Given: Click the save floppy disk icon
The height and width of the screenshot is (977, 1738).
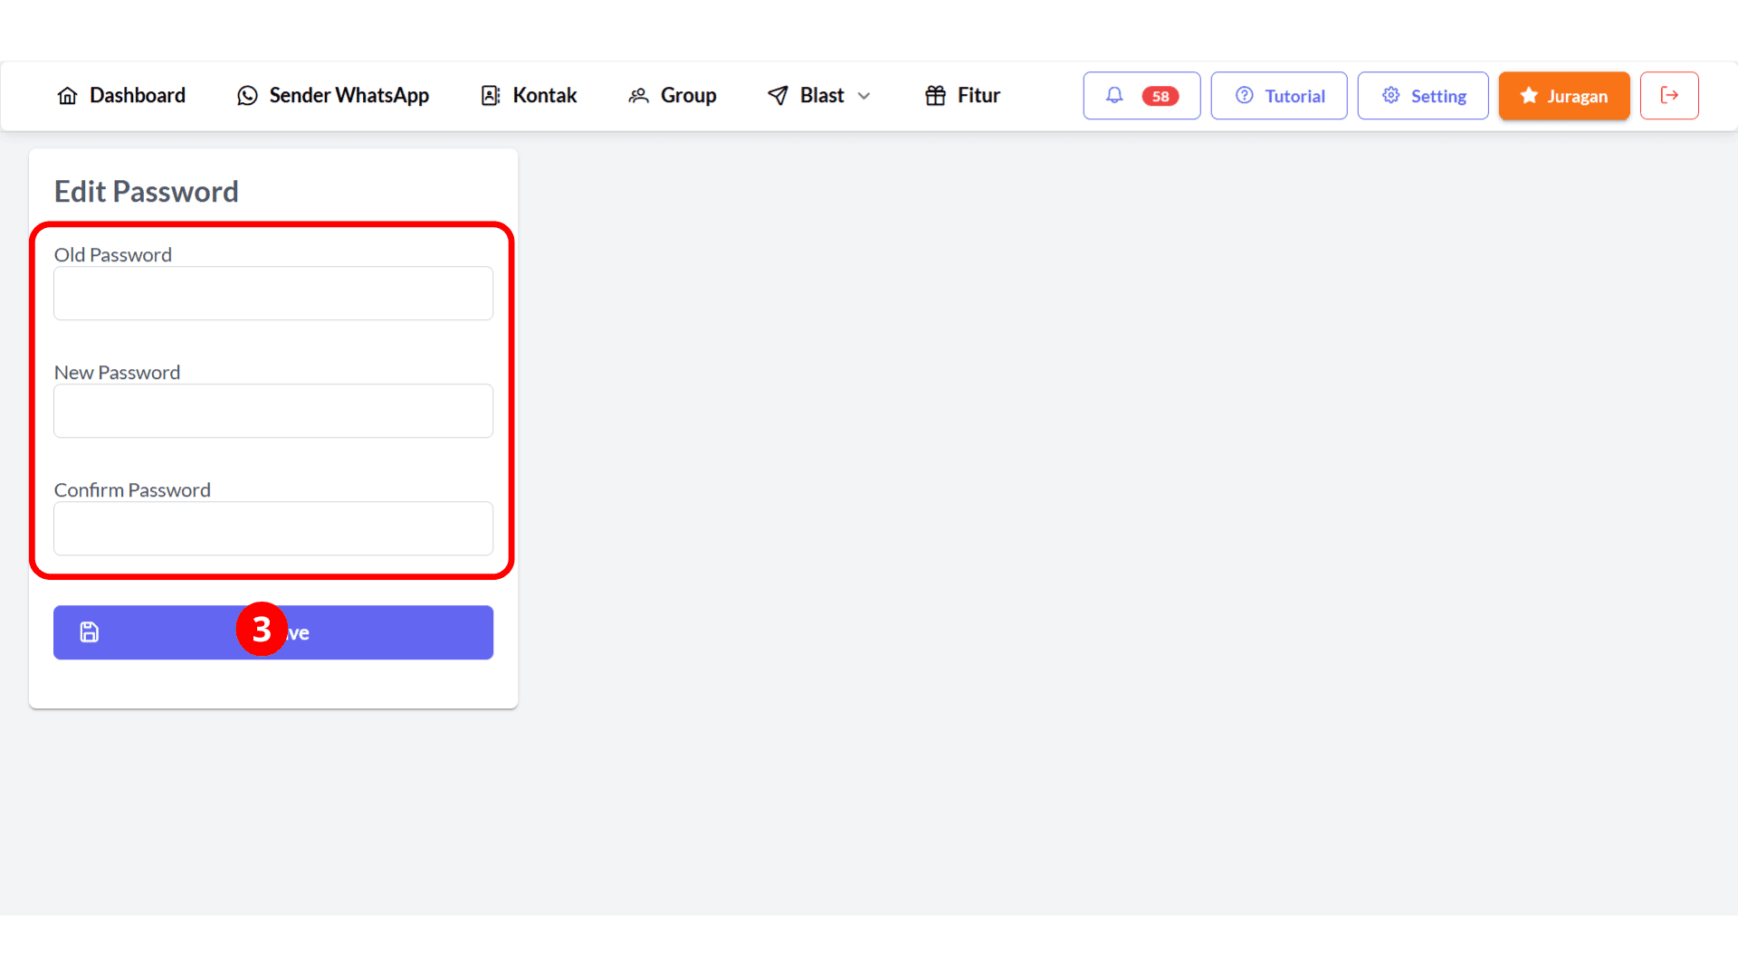Looking at the screenshot, I should pyautogui.click(x=90, y=632).
